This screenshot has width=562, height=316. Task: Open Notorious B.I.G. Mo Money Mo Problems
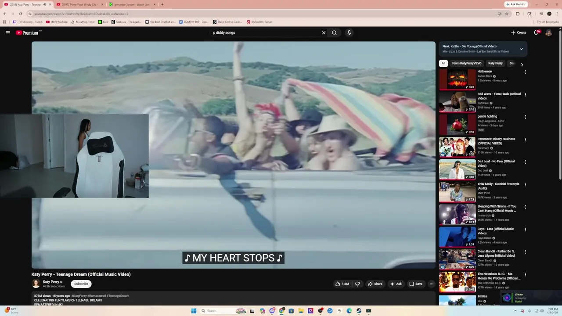click(499, 276)
